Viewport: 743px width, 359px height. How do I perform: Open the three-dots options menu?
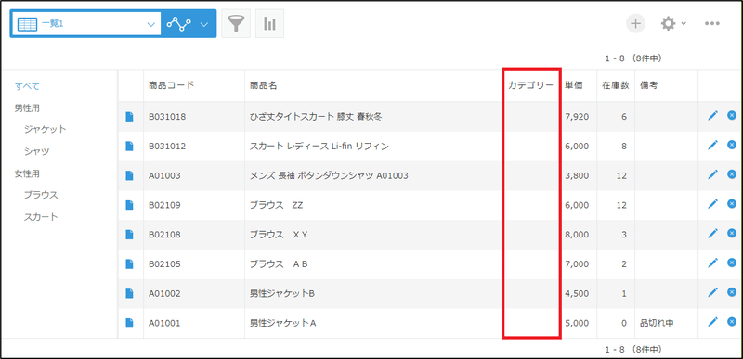(x=712, y=23)
